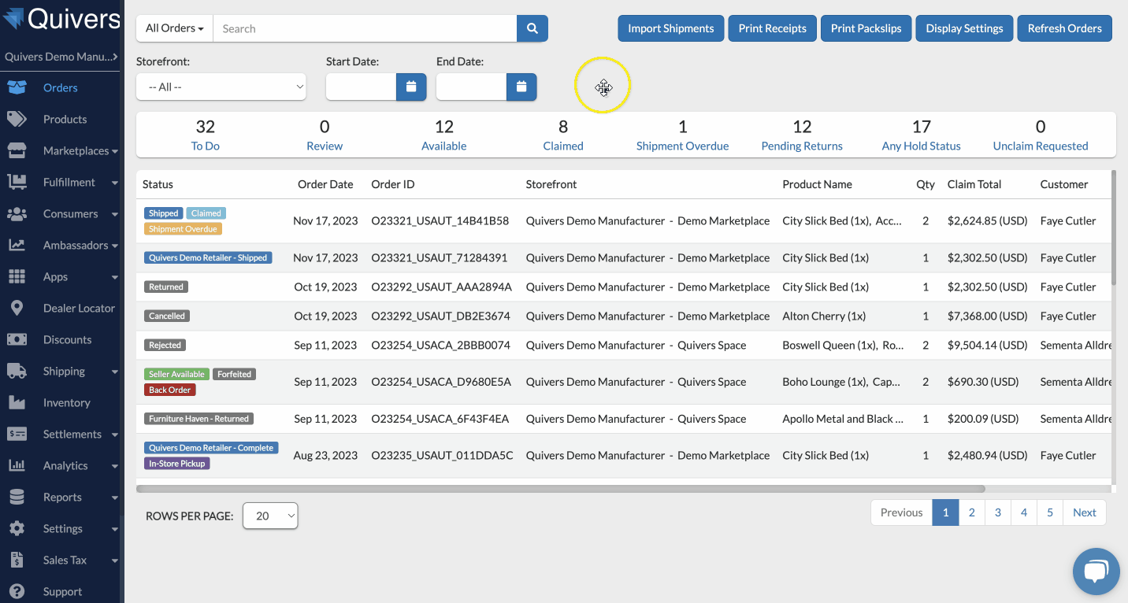Click in the order Search field

point(365,28)
